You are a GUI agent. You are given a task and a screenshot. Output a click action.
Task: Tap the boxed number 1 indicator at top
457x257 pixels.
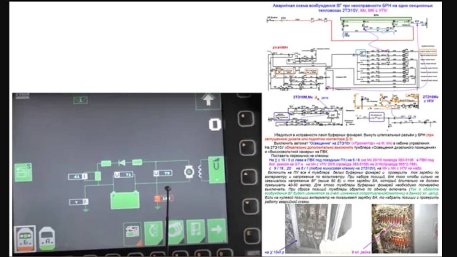click(80, 100)
